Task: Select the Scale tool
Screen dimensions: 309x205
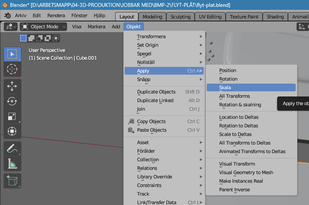Action: [12, 116]
